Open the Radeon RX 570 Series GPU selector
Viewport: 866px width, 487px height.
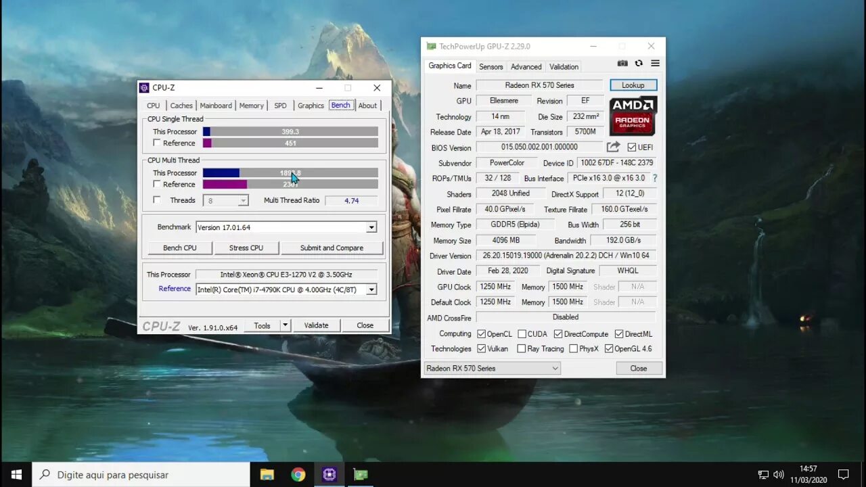492,369
